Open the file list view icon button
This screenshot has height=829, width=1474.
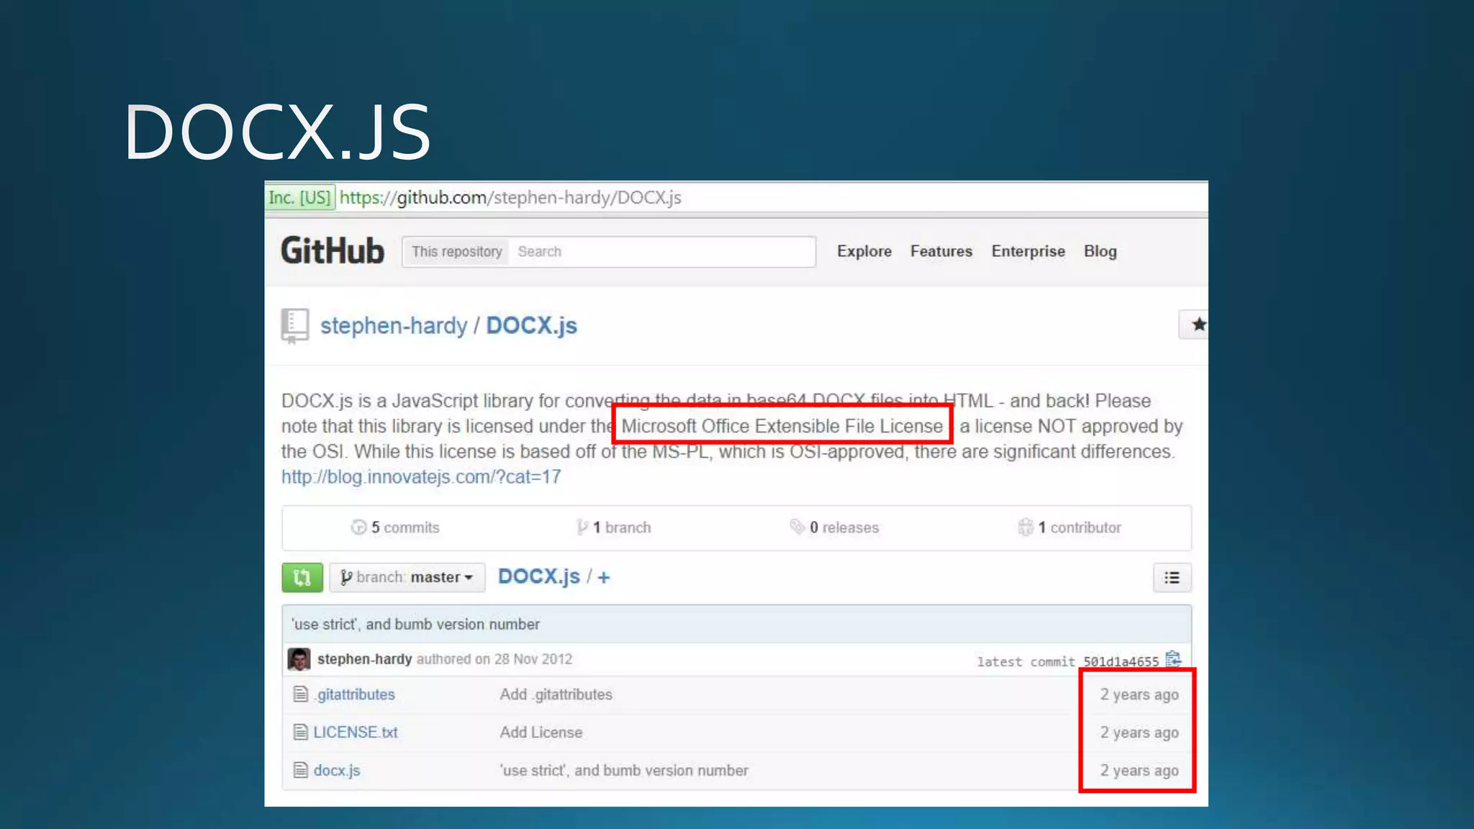coord(1172,577)
